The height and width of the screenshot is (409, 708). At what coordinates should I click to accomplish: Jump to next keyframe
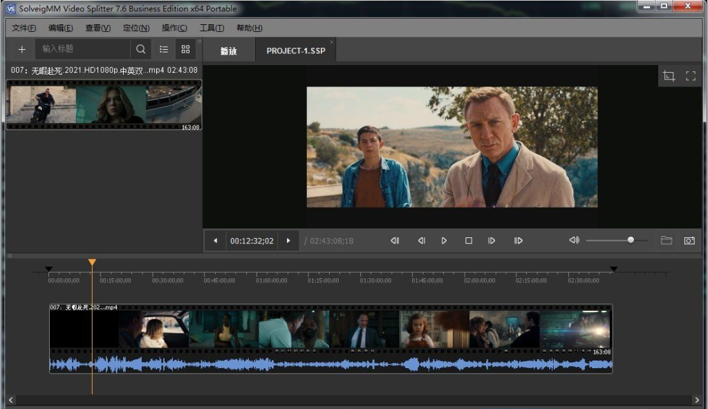519,241
